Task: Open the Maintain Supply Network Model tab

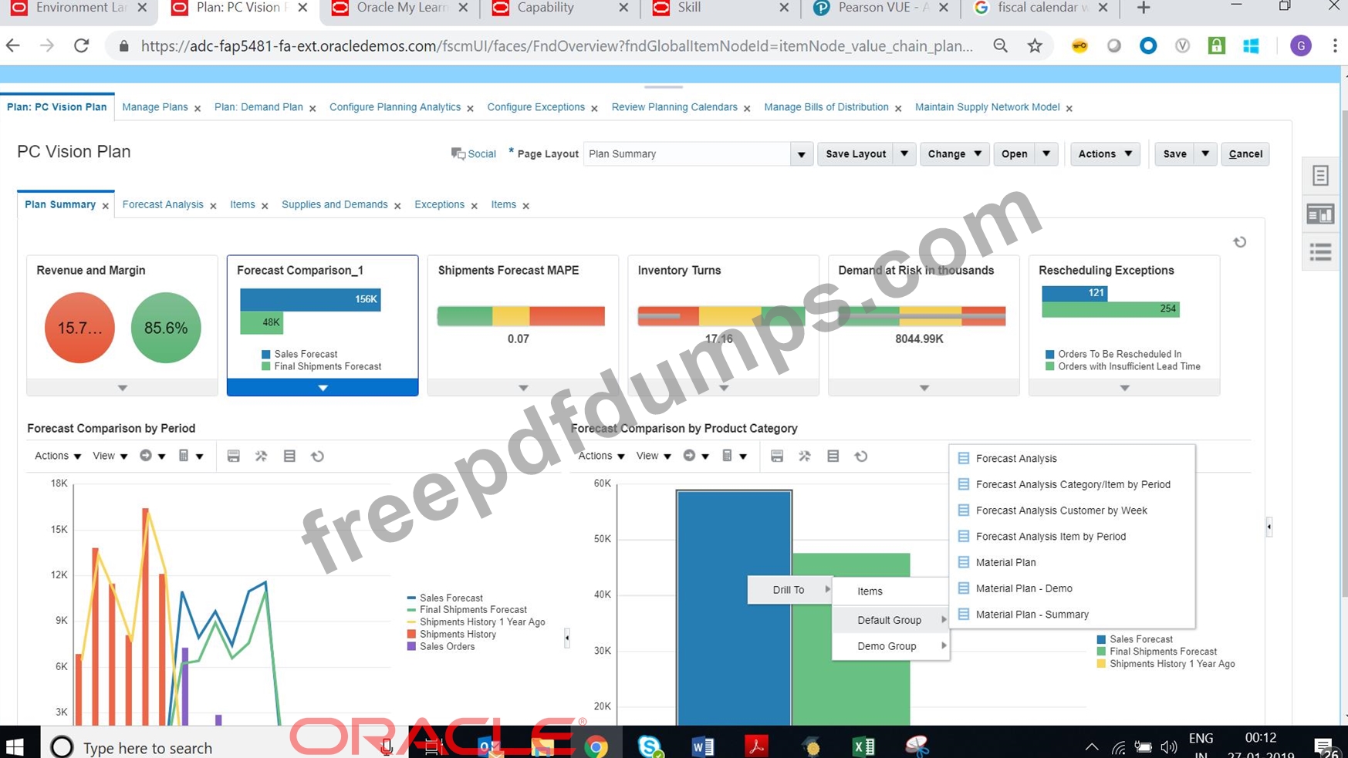Action: (987, 107)
